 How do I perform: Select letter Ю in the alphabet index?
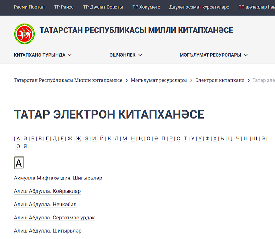coord(17,146)
